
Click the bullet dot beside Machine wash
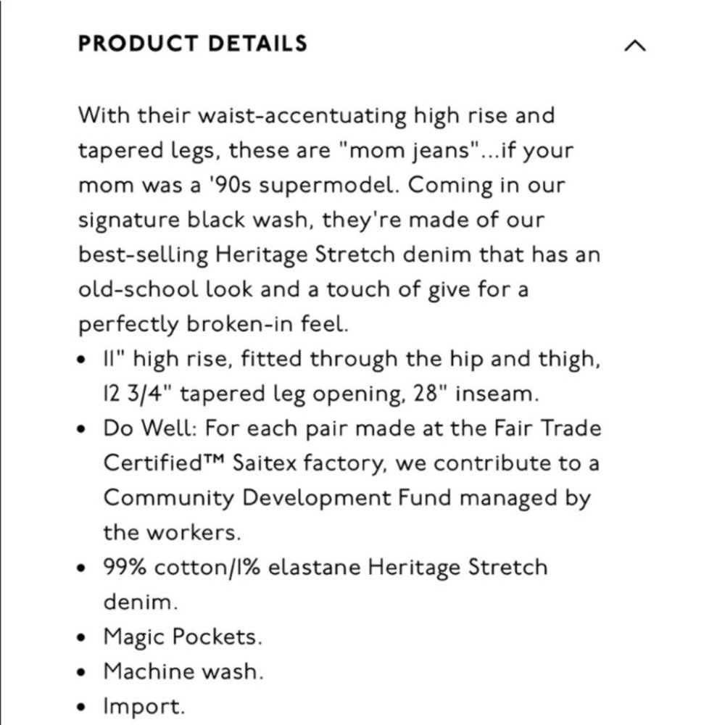(82, 672)
